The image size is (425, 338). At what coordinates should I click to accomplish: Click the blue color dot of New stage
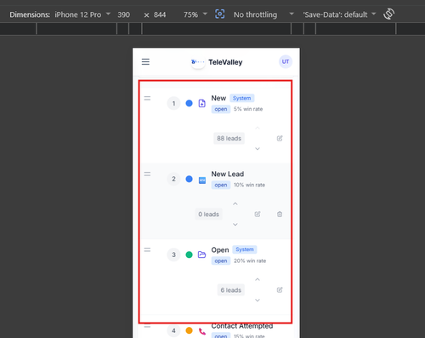[189, 103]
